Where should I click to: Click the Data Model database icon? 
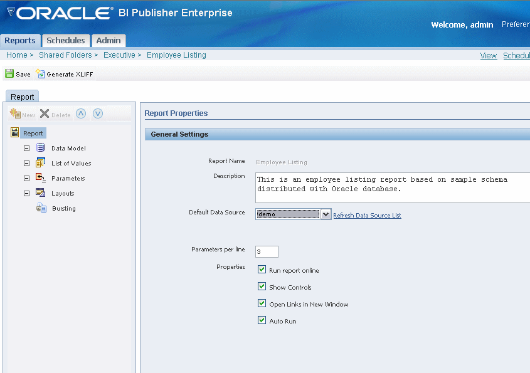coord(41,147)
